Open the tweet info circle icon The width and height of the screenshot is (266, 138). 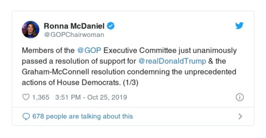point(239,97)
